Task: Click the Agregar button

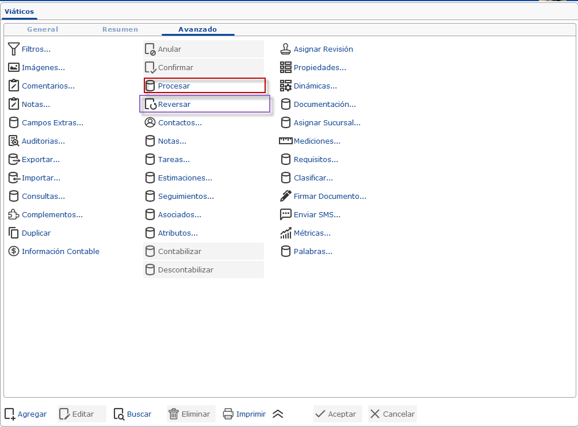Action: (26, 414)
